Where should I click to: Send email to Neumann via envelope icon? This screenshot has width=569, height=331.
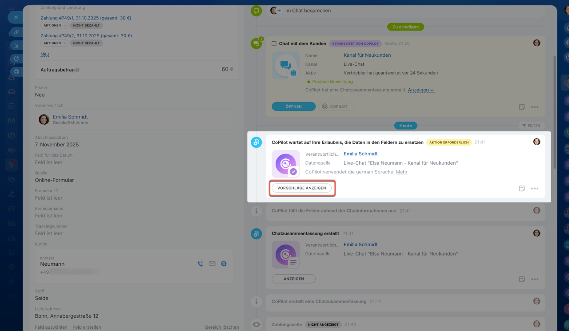[x=212, y=264]
